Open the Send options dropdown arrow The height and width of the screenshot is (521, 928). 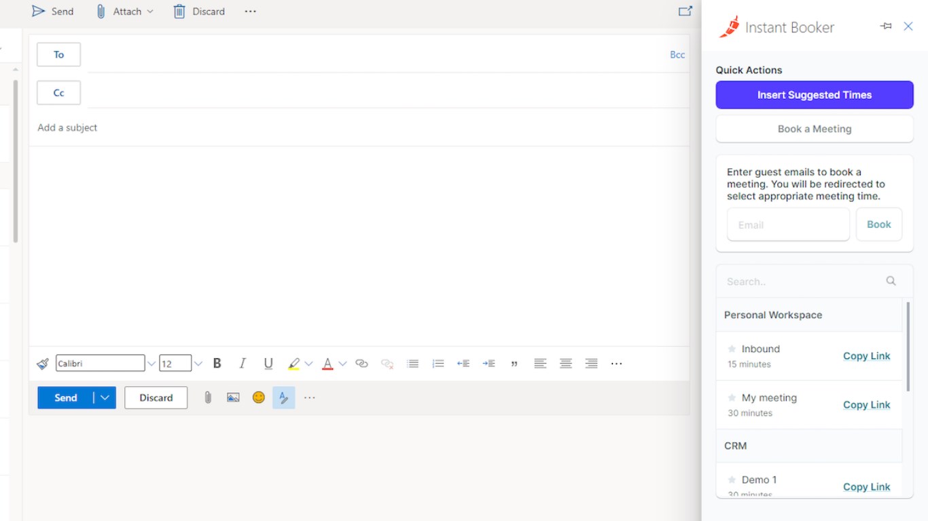pyautogui.click(x=105, y=398)
